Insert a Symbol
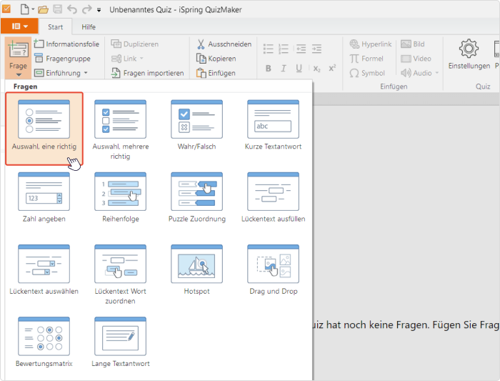Screen dimensions: 500x381 click(367, 73)
